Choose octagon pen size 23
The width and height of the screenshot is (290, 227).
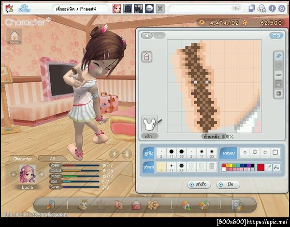click(181, 167)
